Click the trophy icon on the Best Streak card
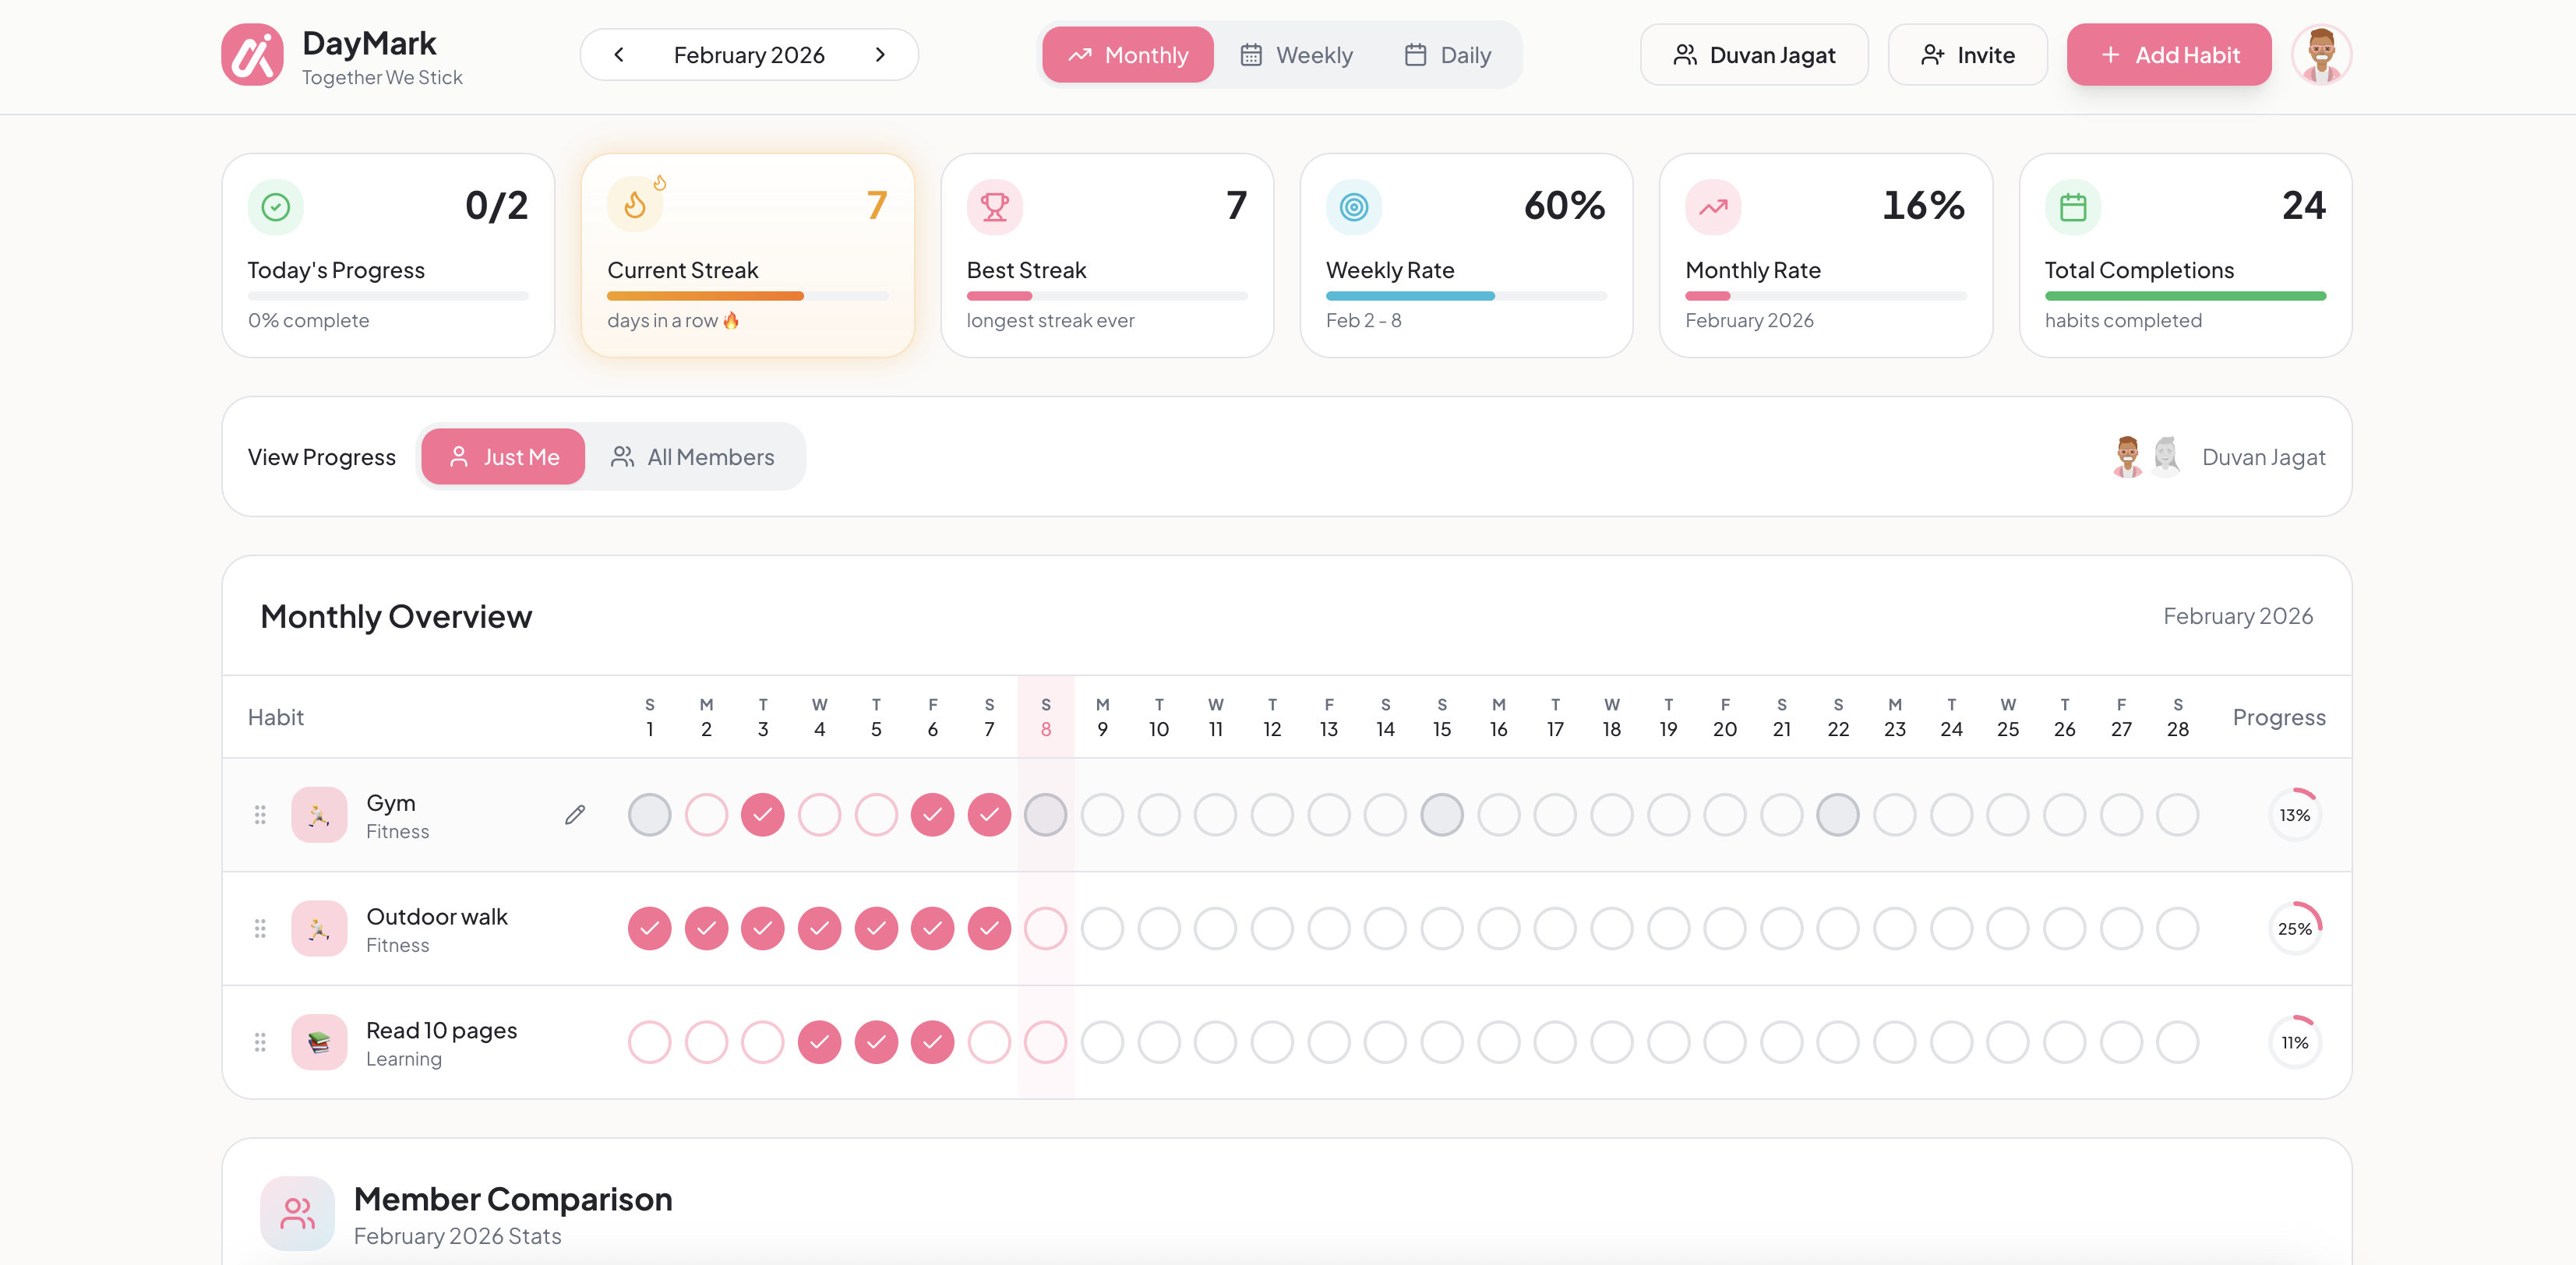 pyautogui.click(x=994, y=207)
